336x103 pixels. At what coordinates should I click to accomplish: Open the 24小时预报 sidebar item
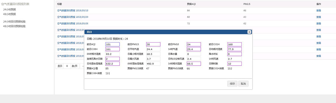coord(9,9)
